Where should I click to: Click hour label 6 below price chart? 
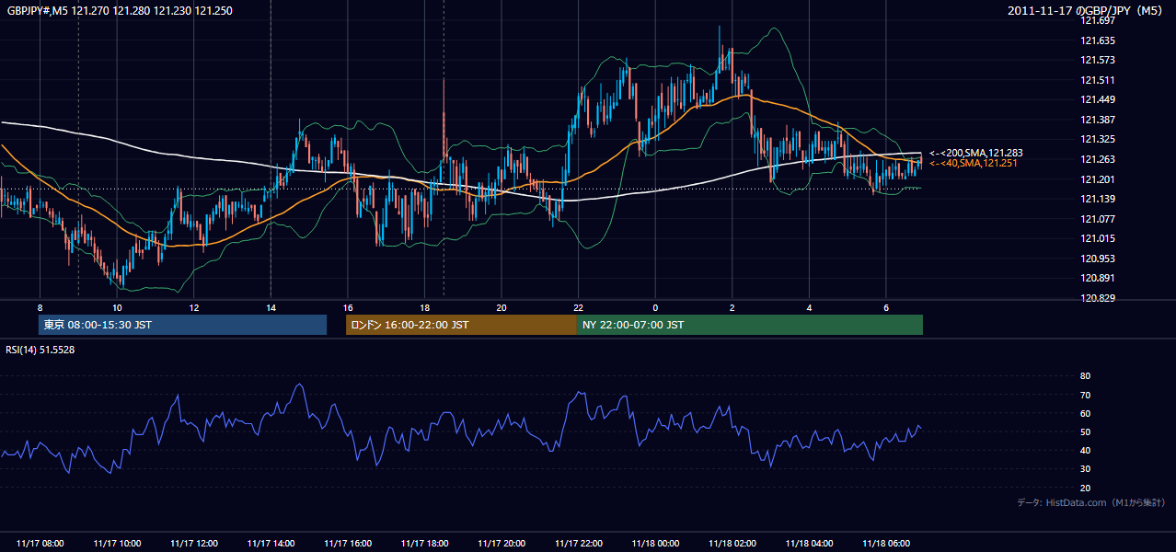[886, 307]
